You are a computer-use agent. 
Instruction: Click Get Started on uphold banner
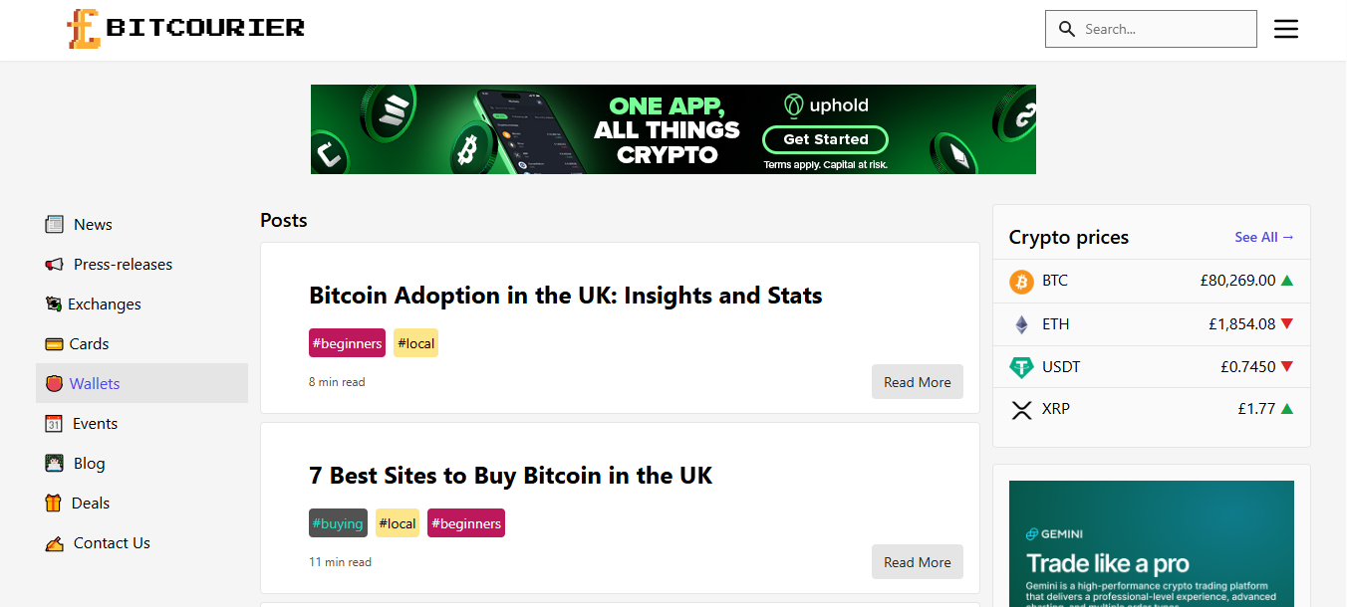tap(826, 139)
